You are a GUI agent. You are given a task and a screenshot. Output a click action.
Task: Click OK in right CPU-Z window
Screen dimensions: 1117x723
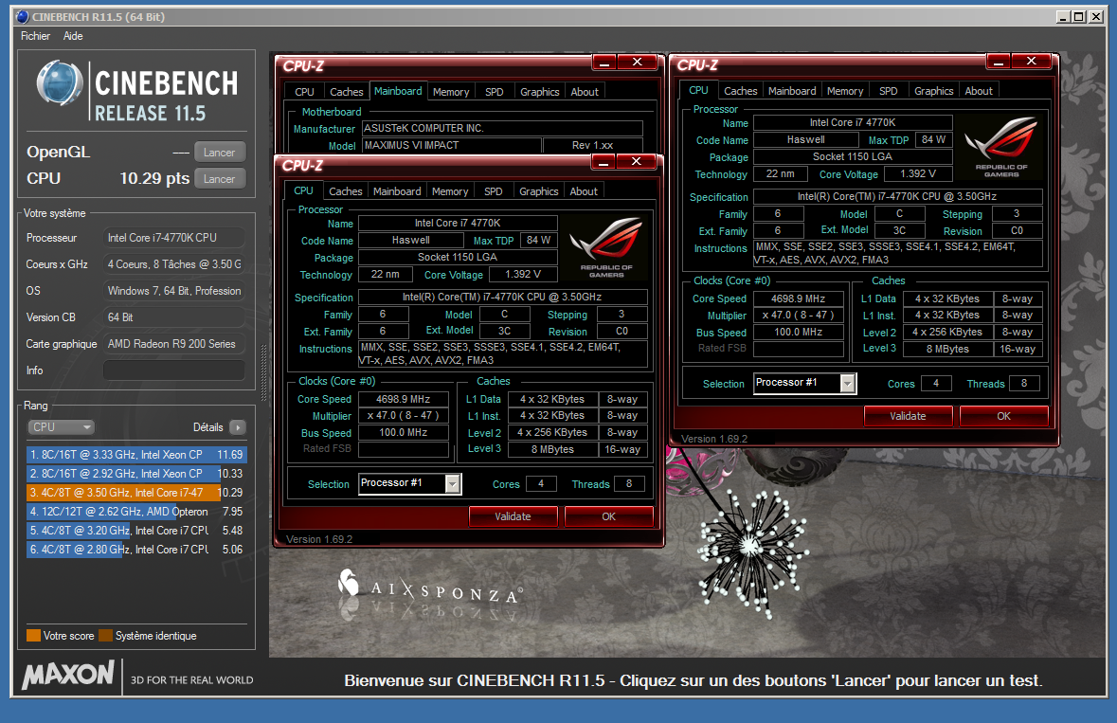[x=1003, y=416]
